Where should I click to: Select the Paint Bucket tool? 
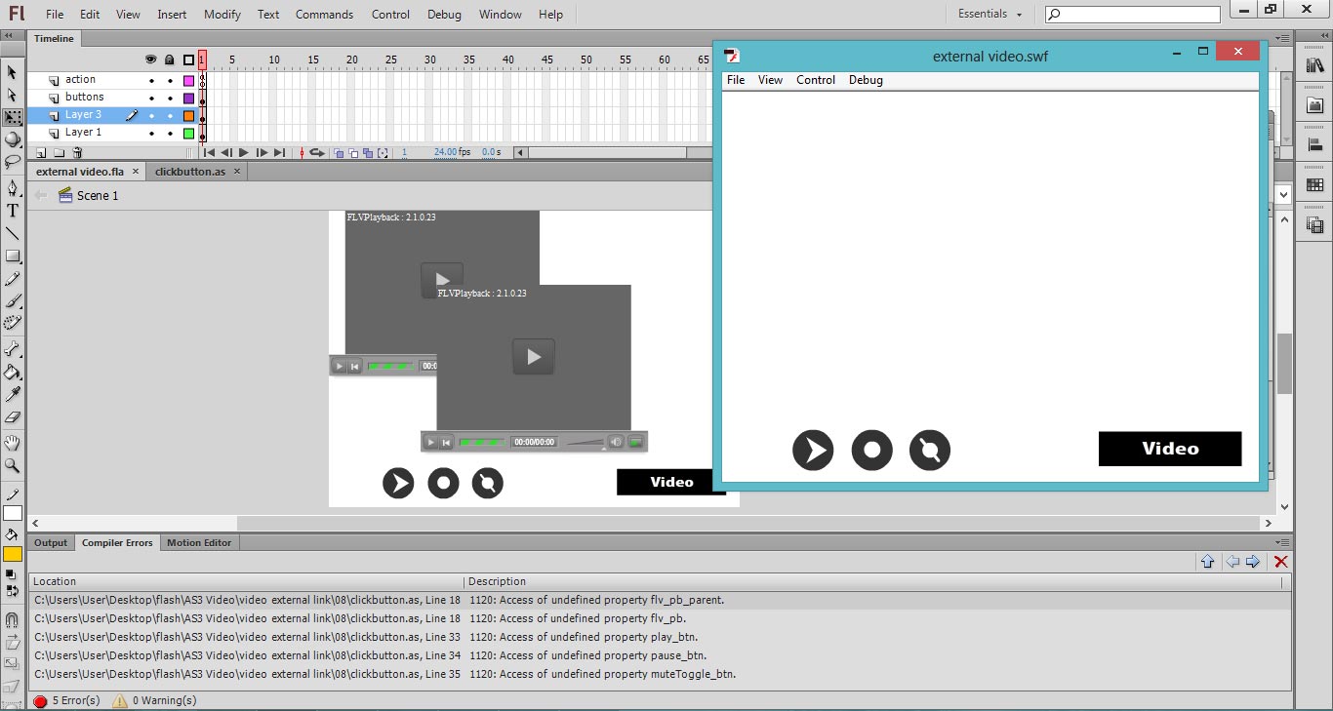coord(13,372)
